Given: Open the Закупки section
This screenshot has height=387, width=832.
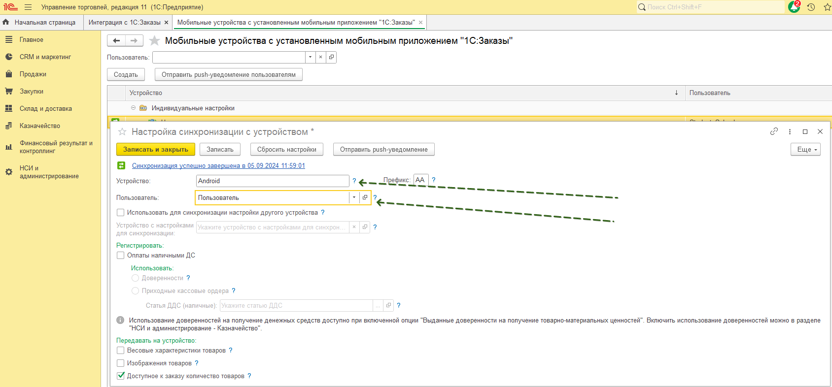Looking at the screenshot, I should tap(32, 92).
